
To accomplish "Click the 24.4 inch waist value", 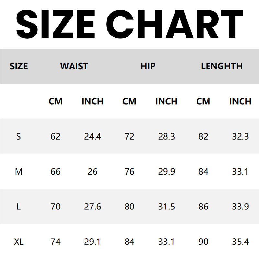I will (x=93, y=136).
